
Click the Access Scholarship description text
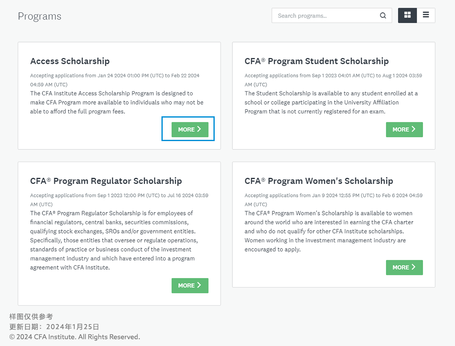pos(117,102)
